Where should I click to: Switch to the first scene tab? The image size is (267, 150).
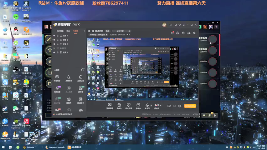pyautogui.click(x=60, y=31)
